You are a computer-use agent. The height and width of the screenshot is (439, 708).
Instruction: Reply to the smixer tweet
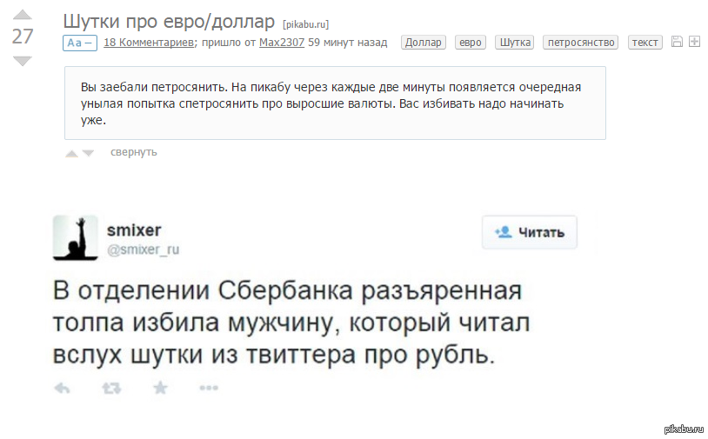(x=62, y=389)
